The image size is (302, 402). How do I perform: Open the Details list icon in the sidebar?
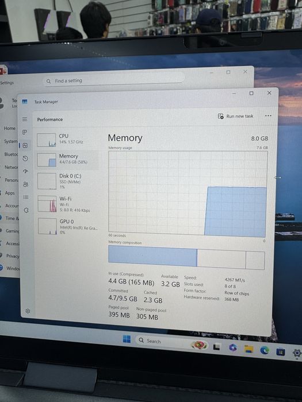[26, 197]
